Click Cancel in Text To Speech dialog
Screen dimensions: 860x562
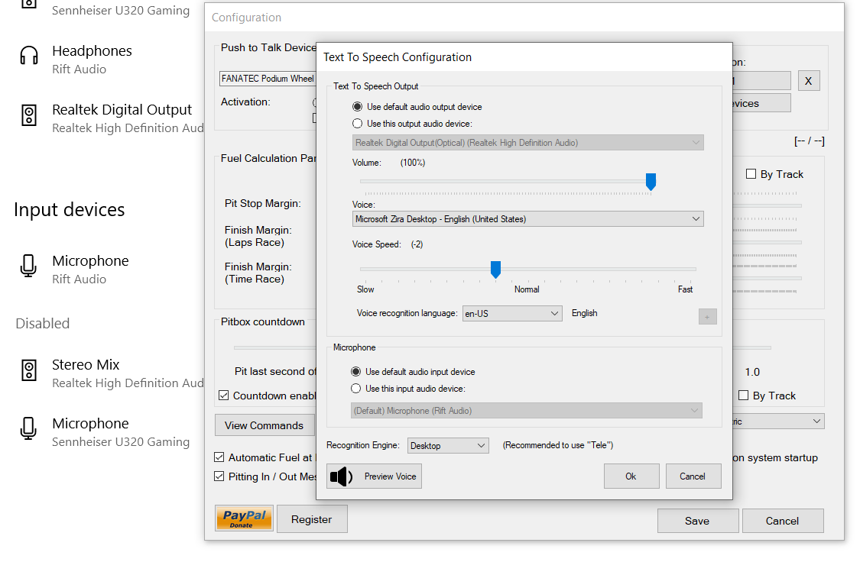click(693, 476)
